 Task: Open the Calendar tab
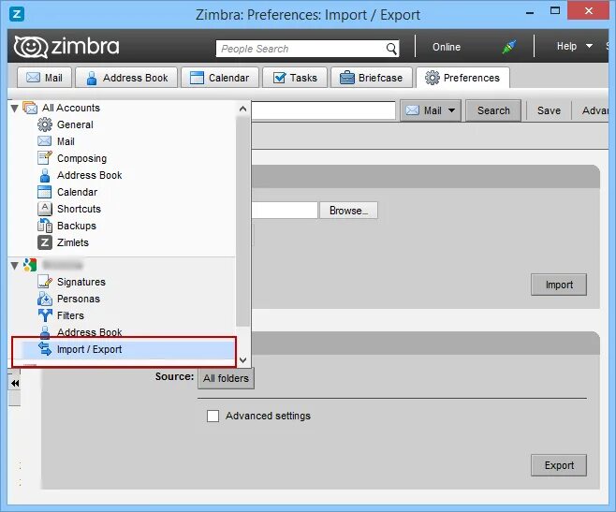click(x=220, y=78)
